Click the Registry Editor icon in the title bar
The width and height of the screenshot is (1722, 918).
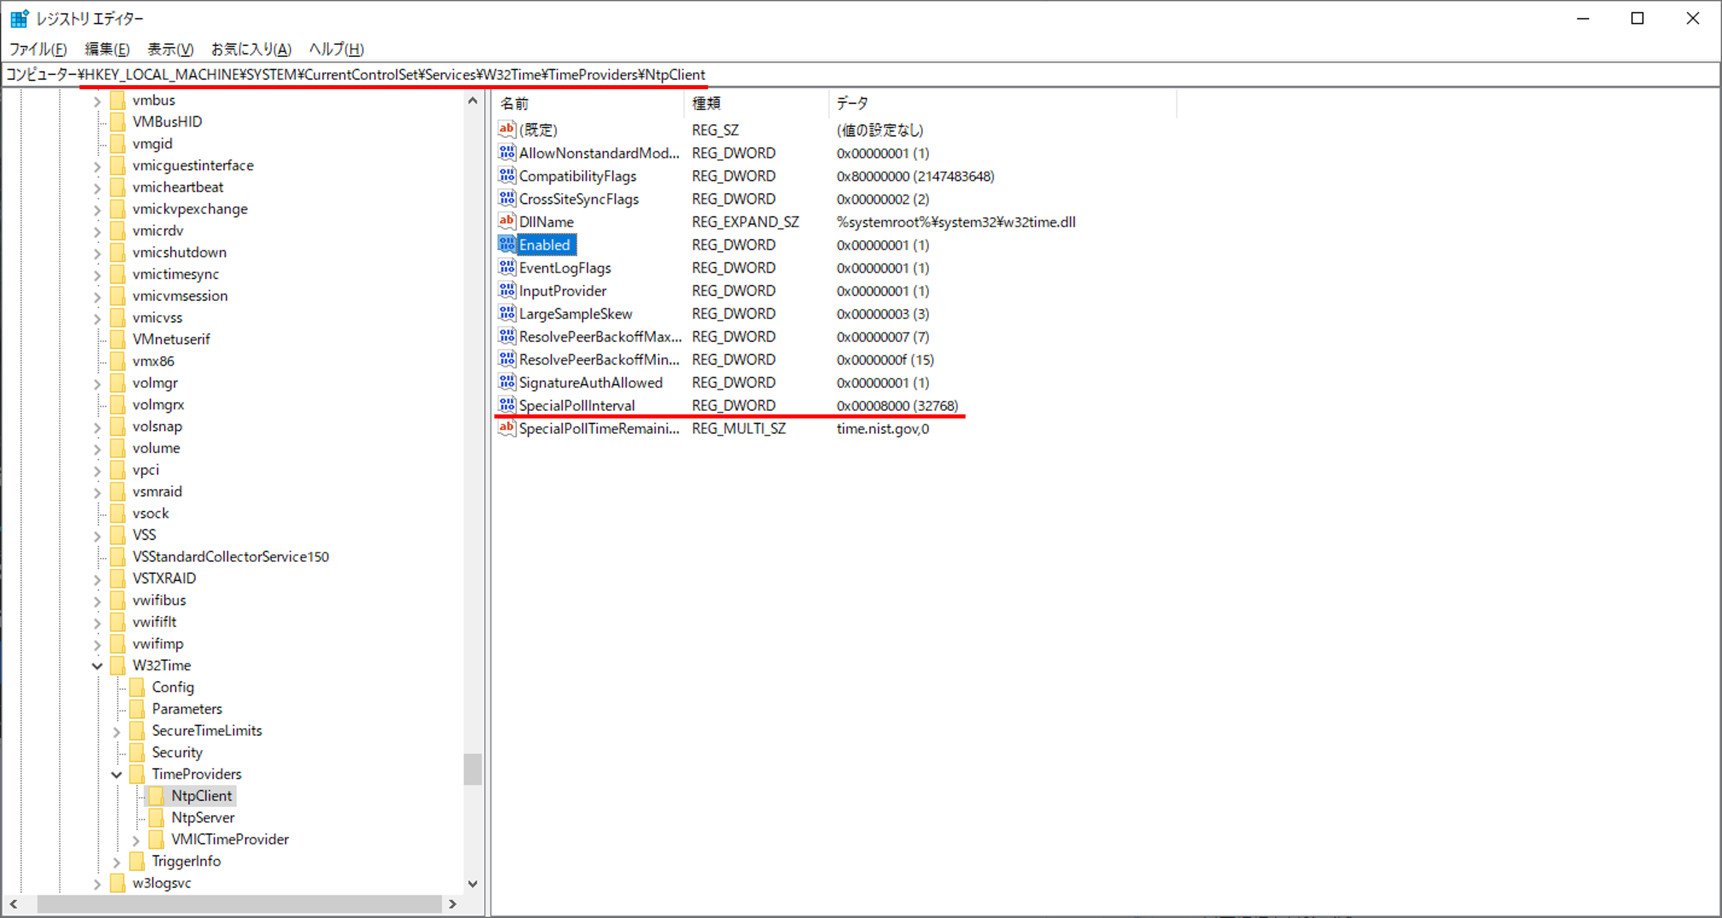tap(19, 18)
